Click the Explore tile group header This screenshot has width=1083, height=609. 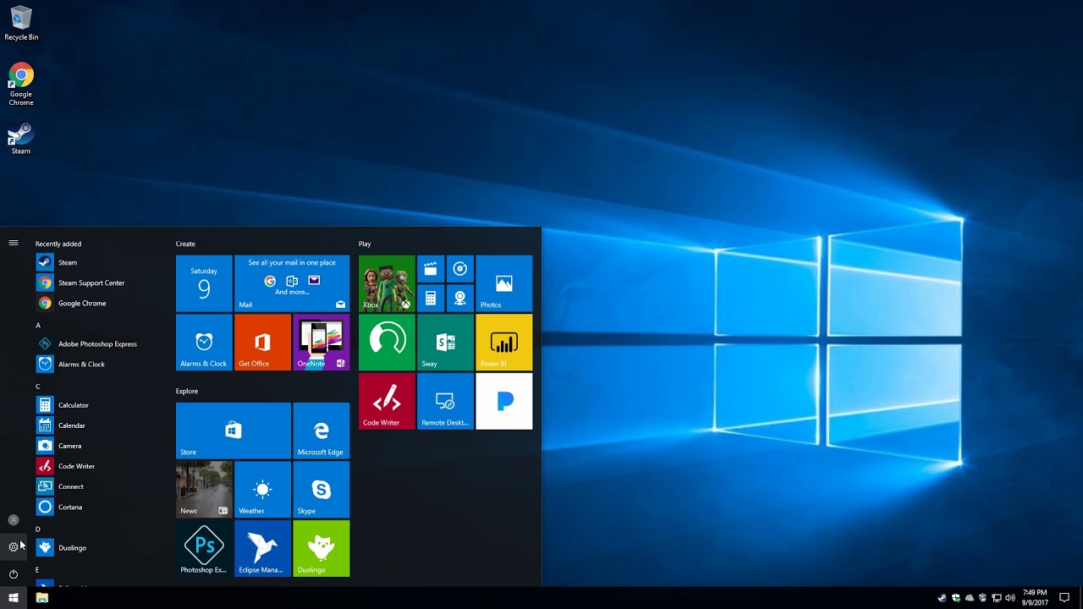187,391
